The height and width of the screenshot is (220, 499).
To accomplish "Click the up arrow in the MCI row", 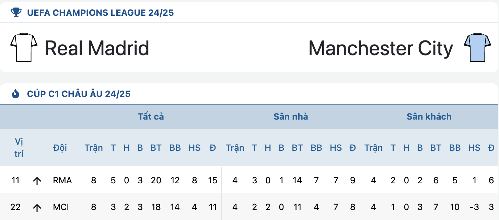I will tap(37, 207).
